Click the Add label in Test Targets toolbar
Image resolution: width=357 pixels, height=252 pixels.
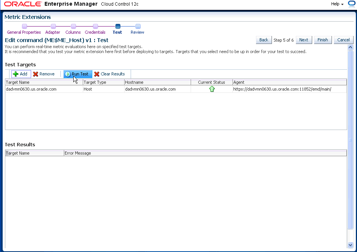point(24,74)
